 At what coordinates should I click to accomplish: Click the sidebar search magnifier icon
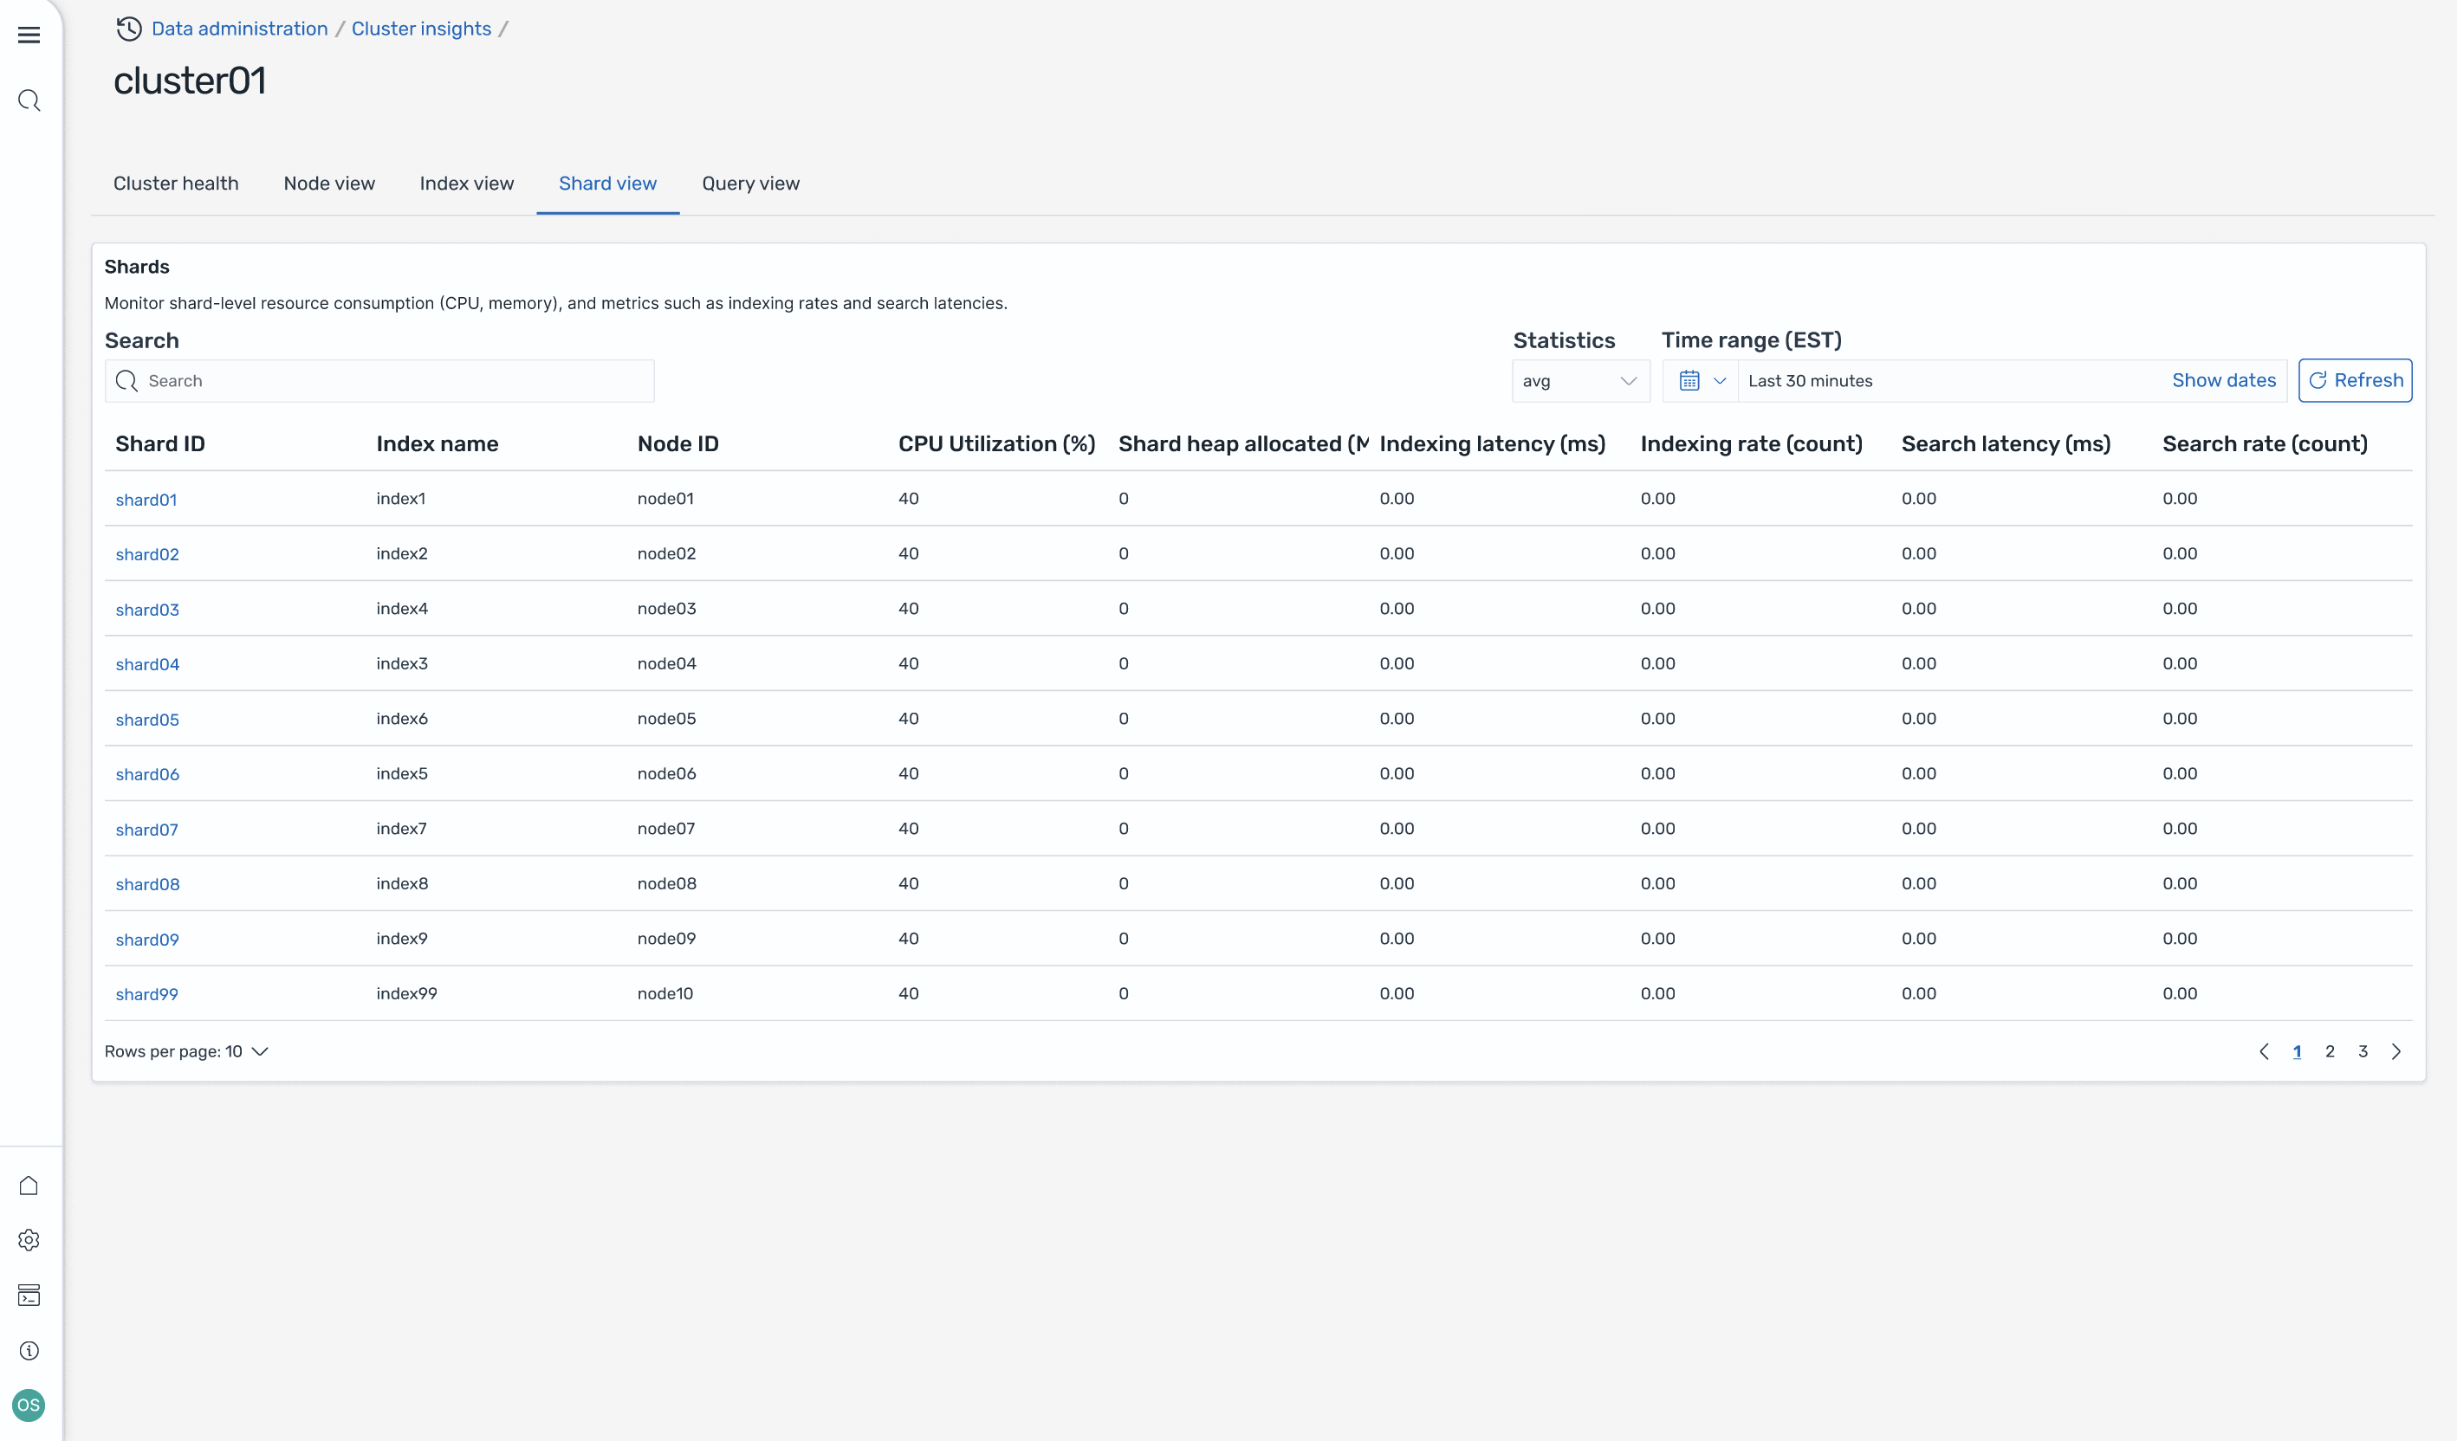(29, 100)
